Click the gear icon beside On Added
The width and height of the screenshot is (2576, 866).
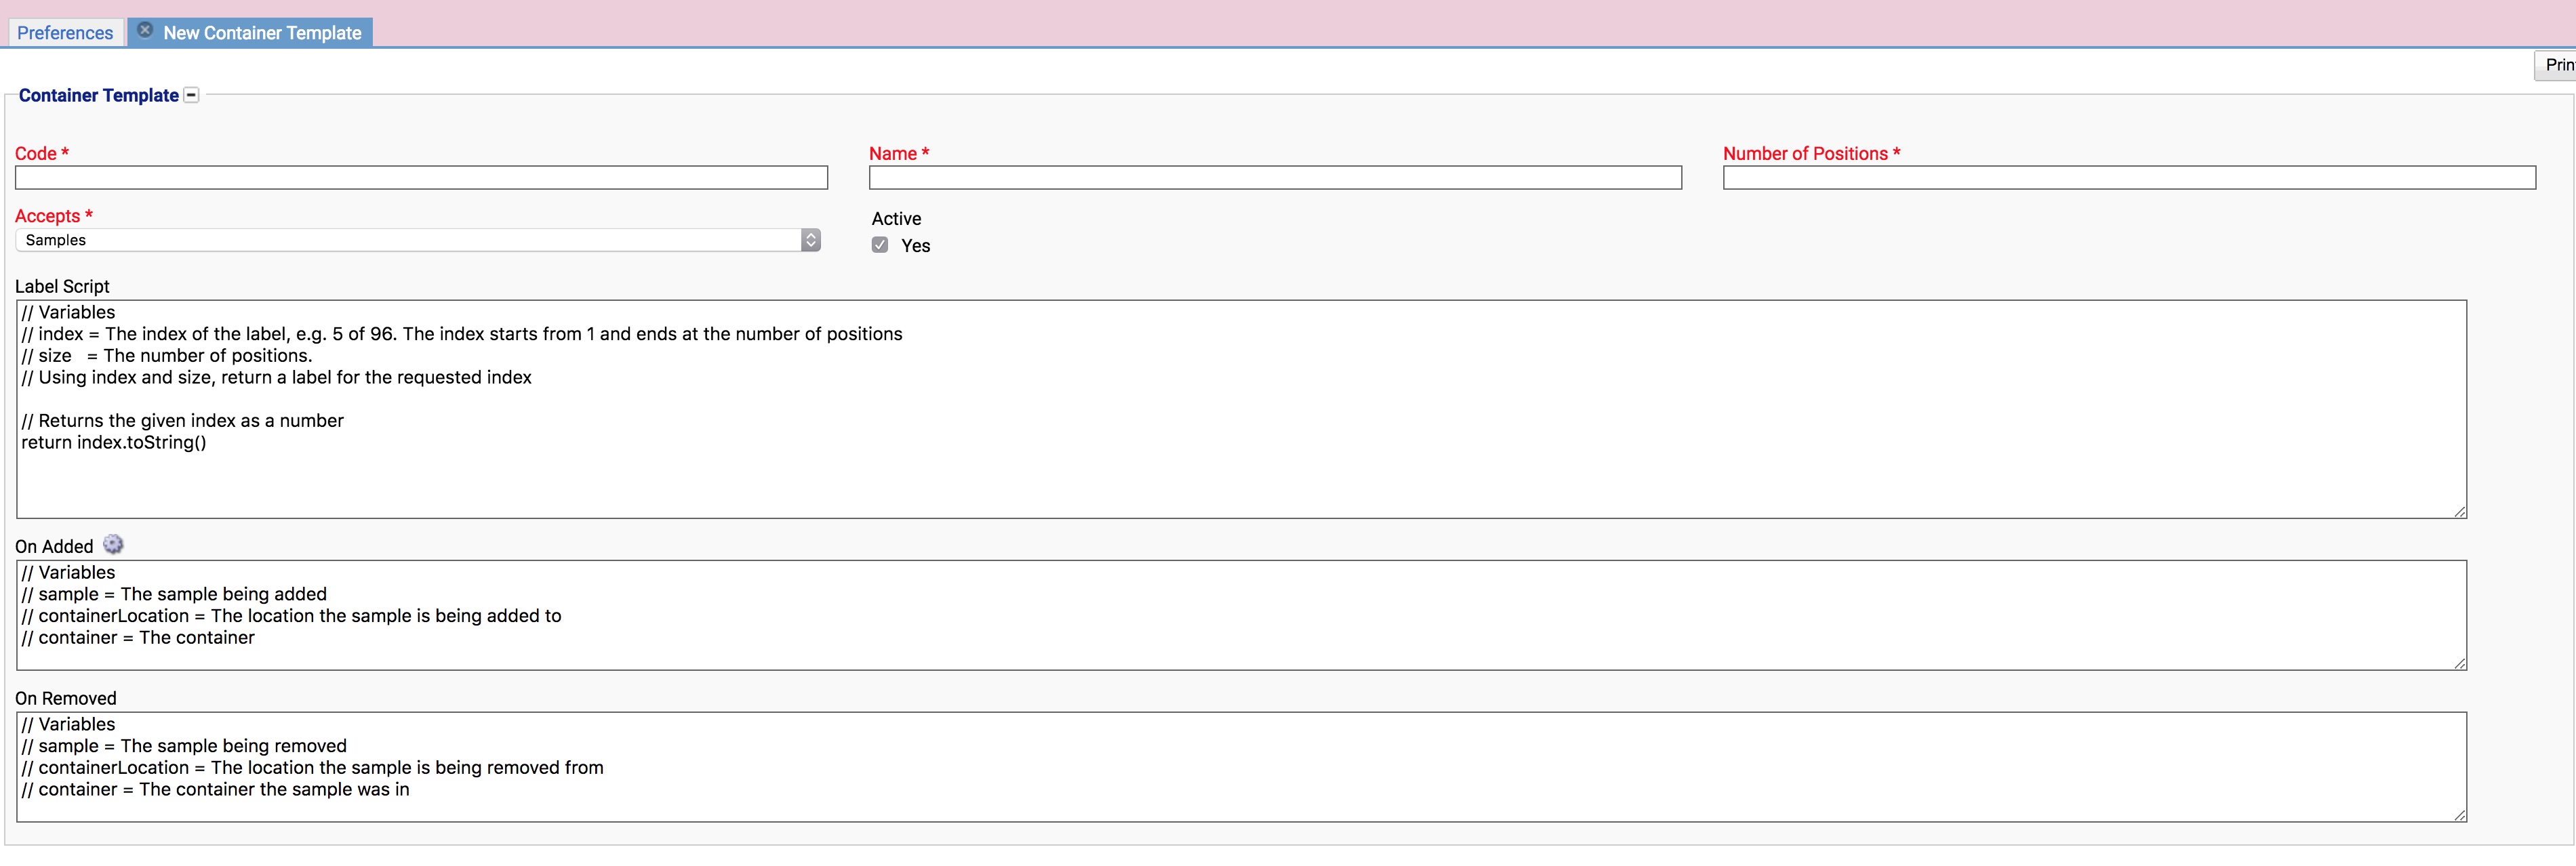113,545
